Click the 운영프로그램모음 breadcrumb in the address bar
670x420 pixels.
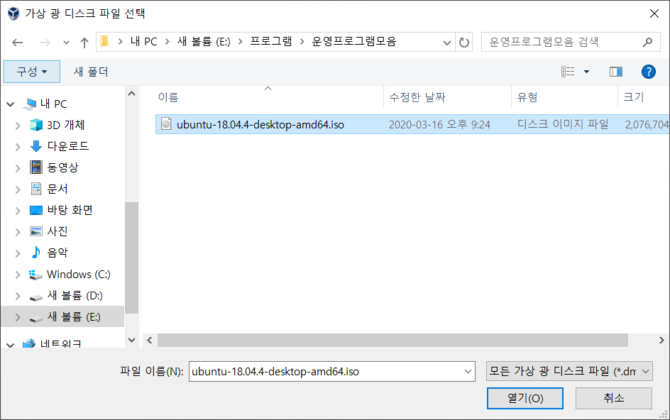coord(354,41)
